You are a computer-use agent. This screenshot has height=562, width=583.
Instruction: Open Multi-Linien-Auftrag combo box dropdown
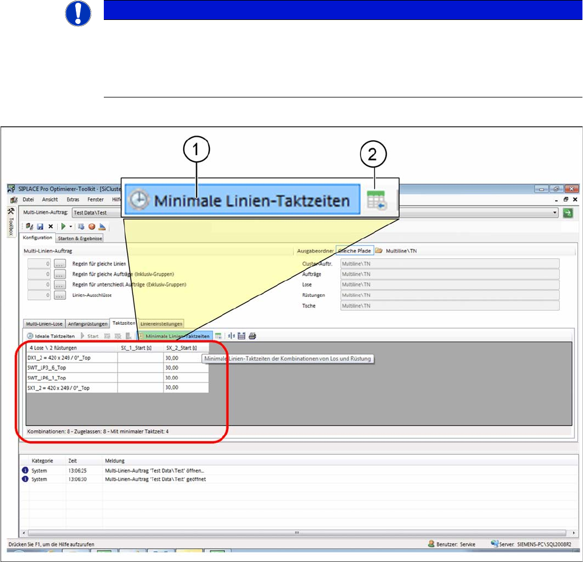pyautogui.click(x=554, y=213)
